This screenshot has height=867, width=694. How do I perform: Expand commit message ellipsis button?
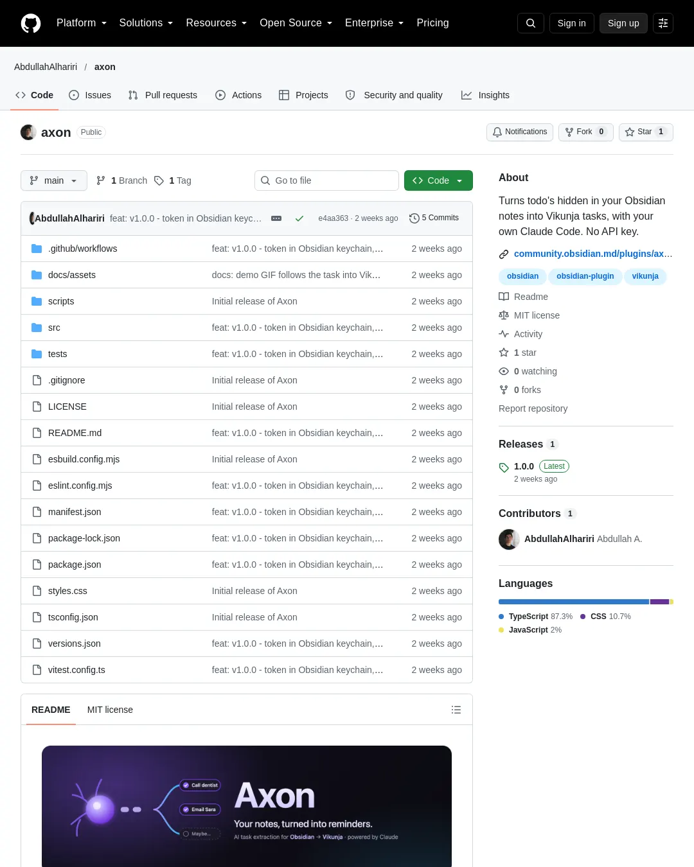[x=276, y=218]
